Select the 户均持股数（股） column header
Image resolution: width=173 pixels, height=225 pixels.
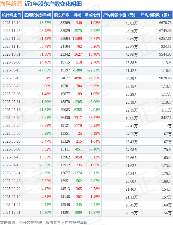pos(156,15)
